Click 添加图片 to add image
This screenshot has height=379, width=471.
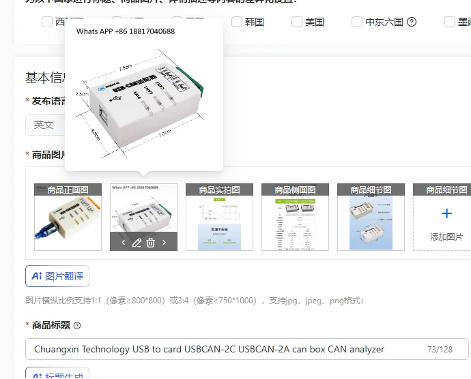446,237
